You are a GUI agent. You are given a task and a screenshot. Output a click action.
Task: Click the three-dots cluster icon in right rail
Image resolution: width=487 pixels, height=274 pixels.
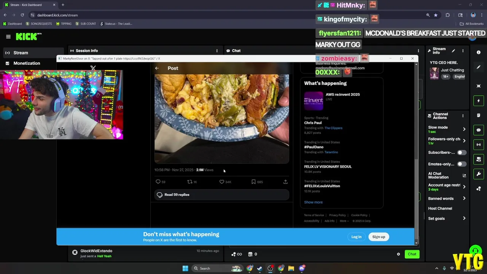click(x=479, y=188)
